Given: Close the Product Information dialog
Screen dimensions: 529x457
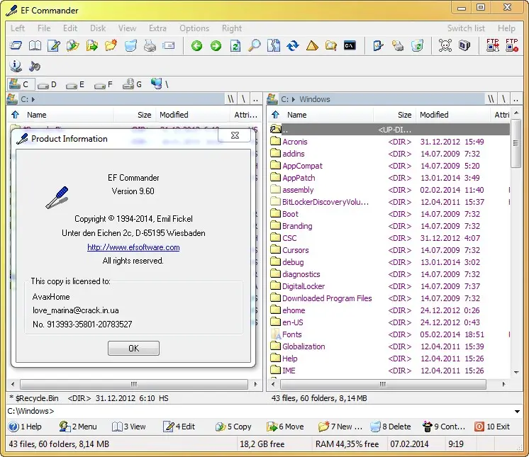Looking at the screenshot, I should click(x=235, y=135).
